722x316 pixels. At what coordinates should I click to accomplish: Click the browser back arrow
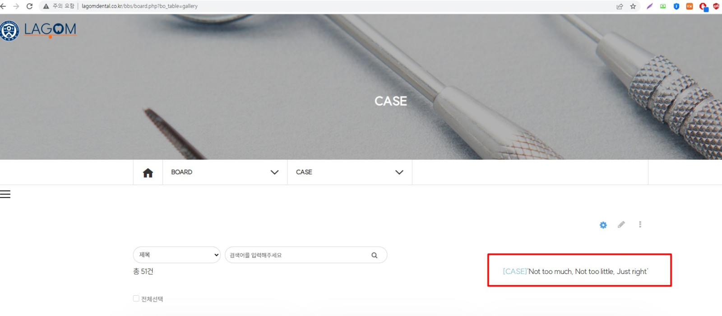click(x=3, y=6)
